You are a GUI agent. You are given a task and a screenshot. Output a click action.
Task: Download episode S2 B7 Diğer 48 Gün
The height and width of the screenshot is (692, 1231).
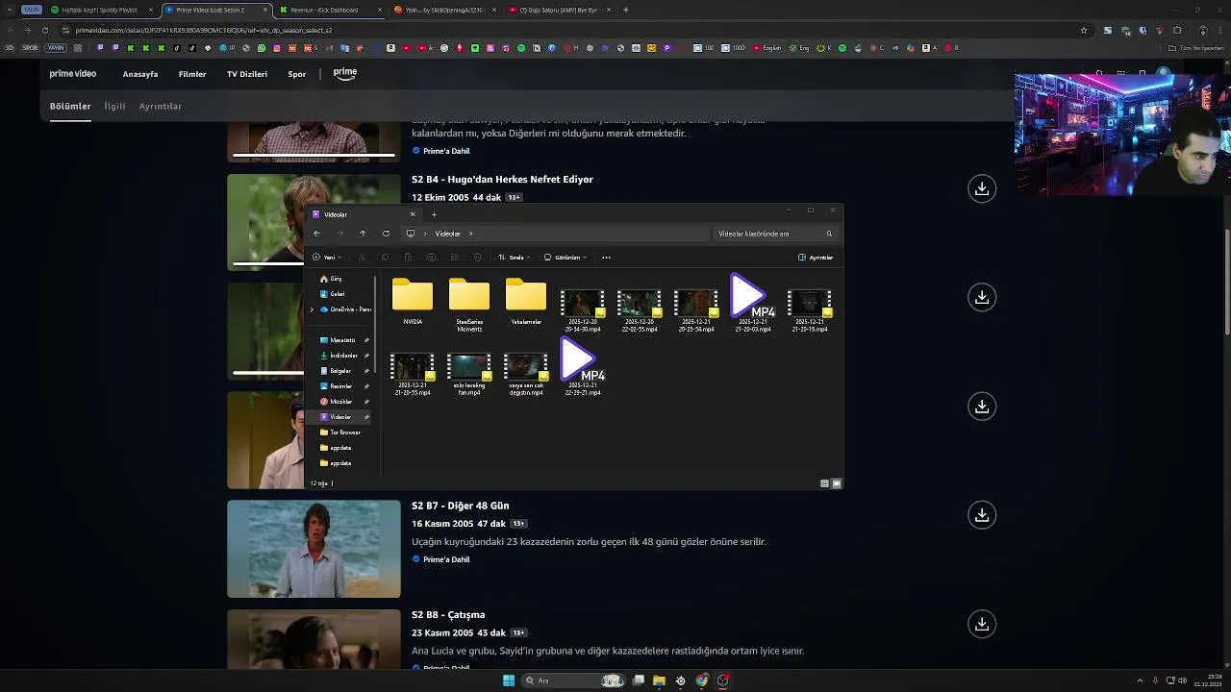(x=982, y=515)
